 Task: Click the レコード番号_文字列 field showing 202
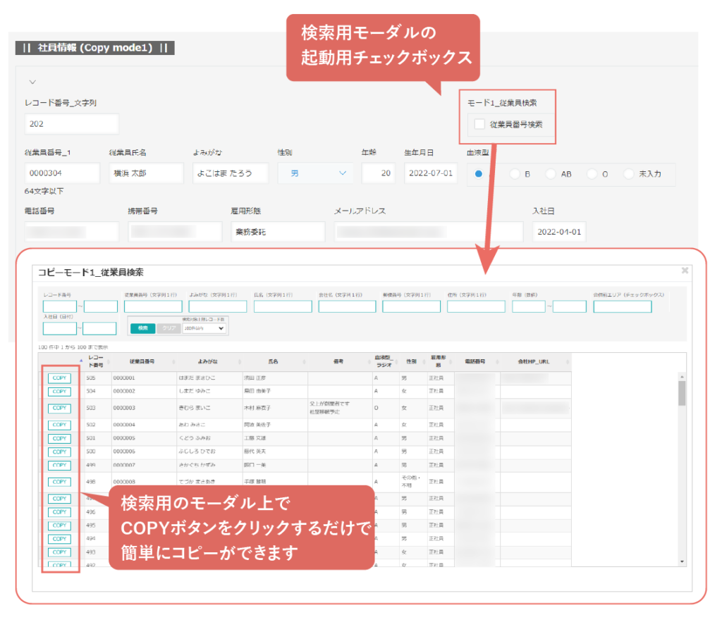point(71,123)
